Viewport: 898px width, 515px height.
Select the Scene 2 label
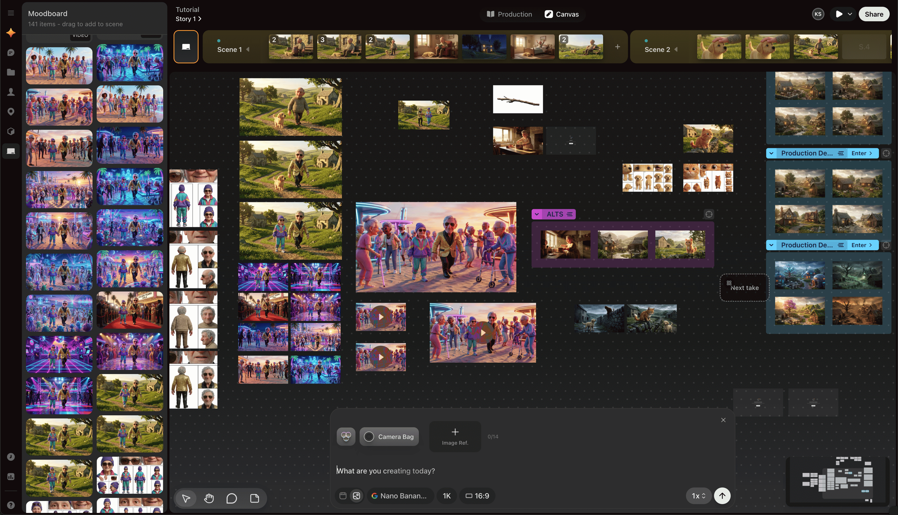pos(657,50)
